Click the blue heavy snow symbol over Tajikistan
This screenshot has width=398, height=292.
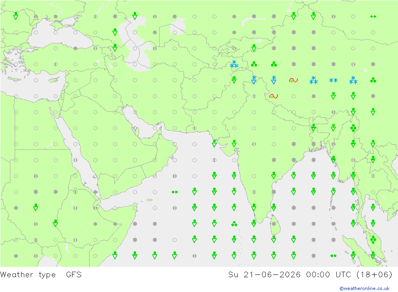click(234, 64)
